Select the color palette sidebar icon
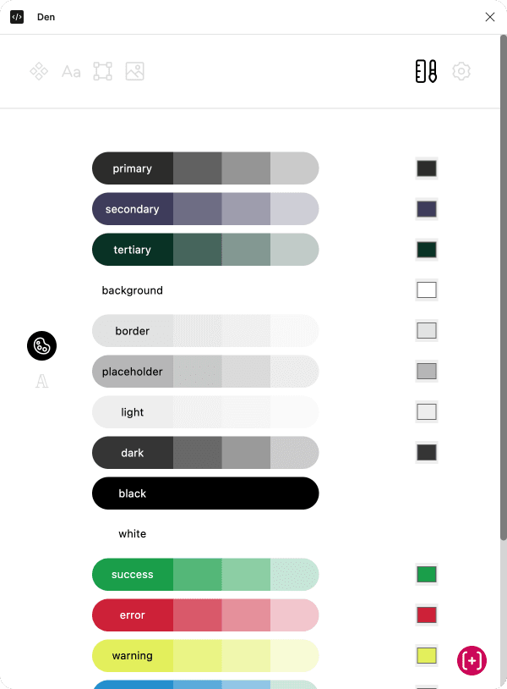This screenshot has height=689, width=507. pos(42,345)
